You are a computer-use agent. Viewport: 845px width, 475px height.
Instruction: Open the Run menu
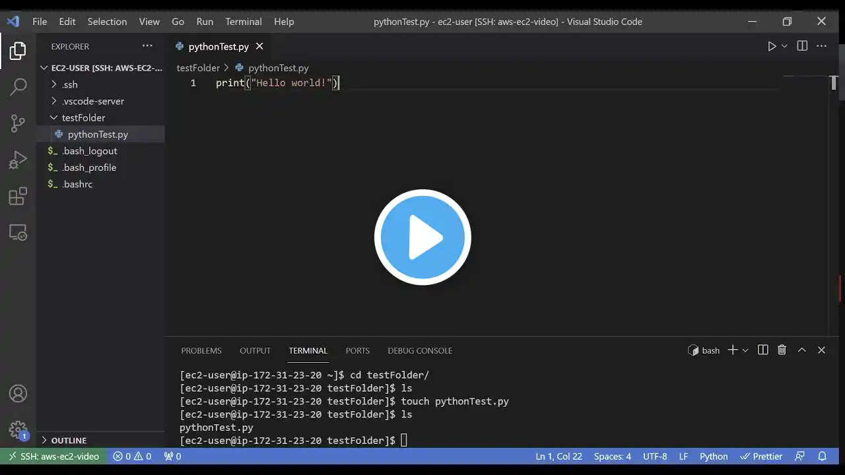point(205,21)
